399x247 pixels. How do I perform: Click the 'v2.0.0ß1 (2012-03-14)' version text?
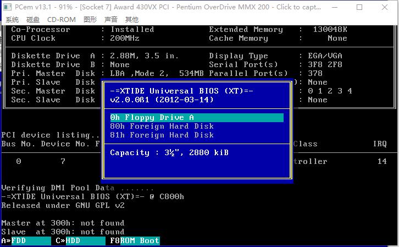pos(162,100)
